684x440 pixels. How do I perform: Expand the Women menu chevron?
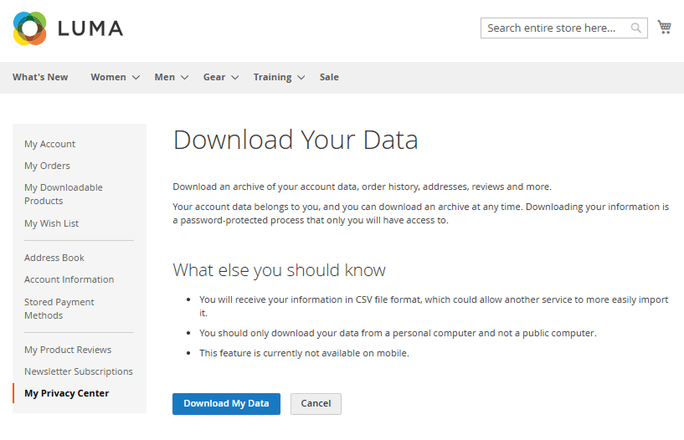[x=136, y=78]
